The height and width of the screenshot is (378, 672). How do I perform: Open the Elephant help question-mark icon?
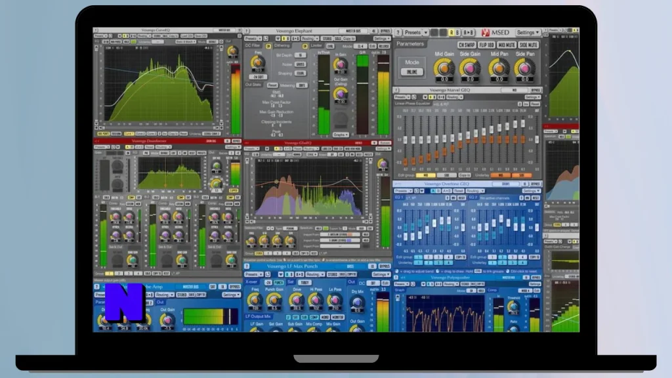coord(247,31)
